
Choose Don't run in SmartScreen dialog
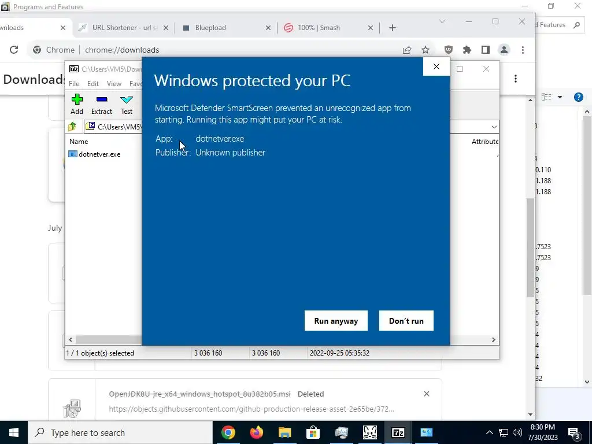click(406, 320)
